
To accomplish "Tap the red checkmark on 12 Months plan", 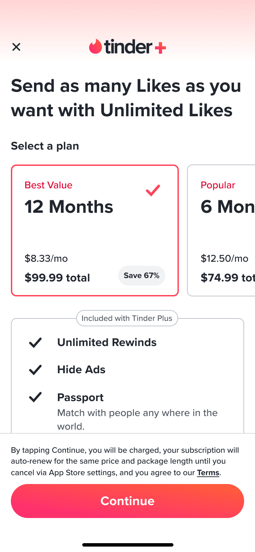I will (x=153, y=190).
